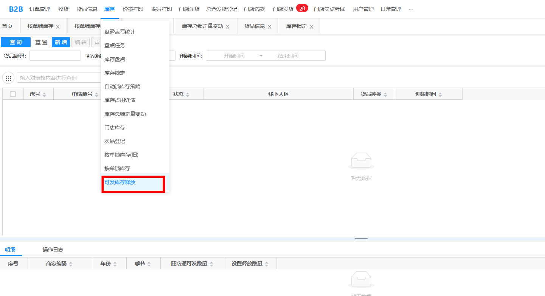
Task: Click the 查询 button
Action: pos(16,42)
